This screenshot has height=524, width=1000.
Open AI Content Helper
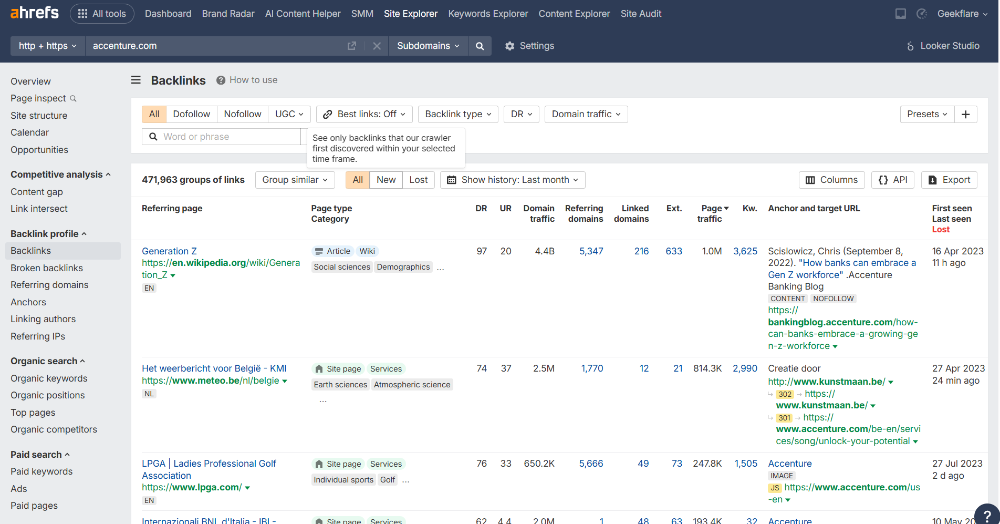click(303, 14)
